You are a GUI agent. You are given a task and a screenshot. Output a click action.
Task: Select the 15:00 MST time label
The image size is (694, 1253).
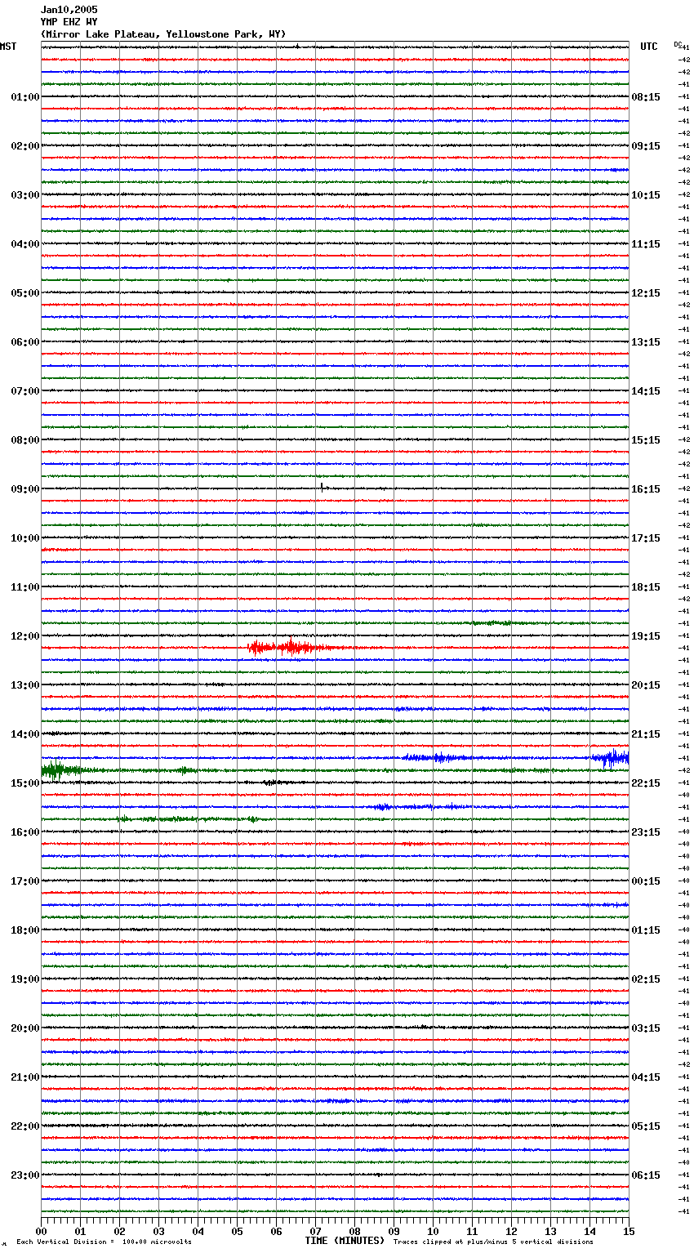[x=25, y=783]
